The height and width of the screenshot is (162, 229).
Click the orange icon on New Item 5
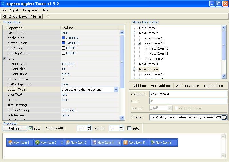pyautogui.click(x=125, y=143)
